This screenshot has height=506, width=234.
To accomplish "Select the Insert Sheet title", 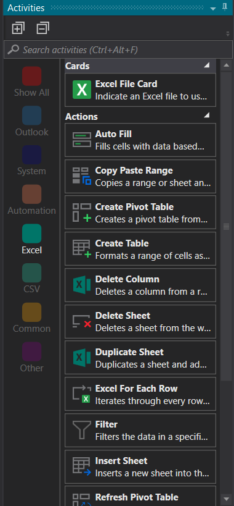I will (121, 461).
